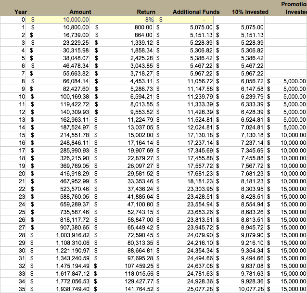Viewport: 307px width, 293px height.
Task: Select the return cell 11,224.79
Action: tap(122, 120)
